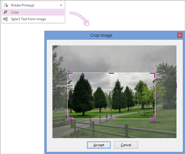Image resolution: width=185 pixels, height=154 pixels.
Task: Close the Crop Image dialog window
Action: (x=180, y=35)
